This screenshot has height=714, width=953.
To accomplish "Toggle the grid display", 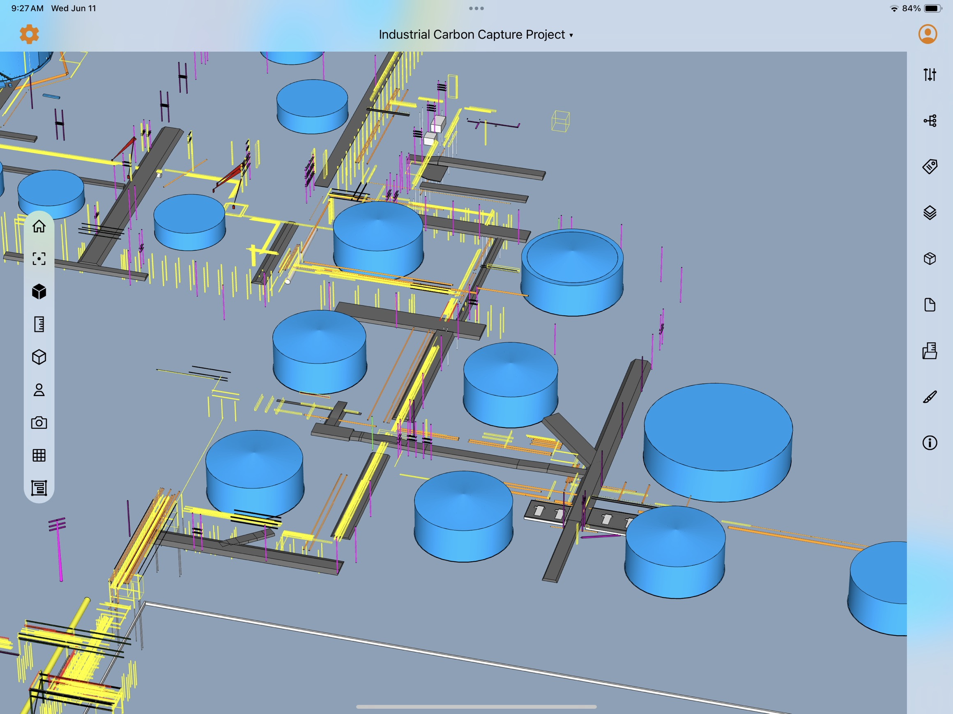I will tap(39, 455).
